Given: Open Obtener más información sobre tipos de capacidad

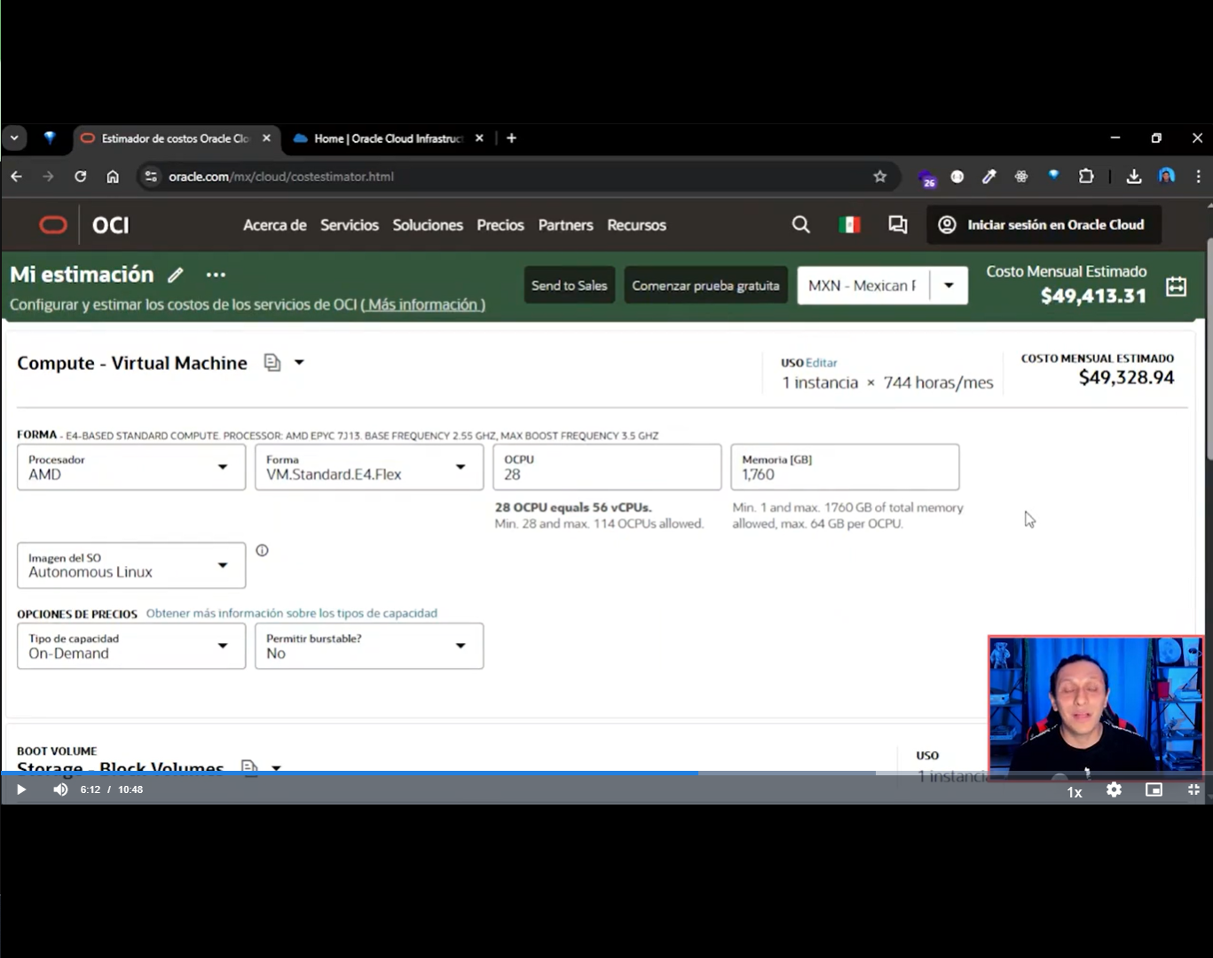Looking at the screenshot, I should 292,613.
